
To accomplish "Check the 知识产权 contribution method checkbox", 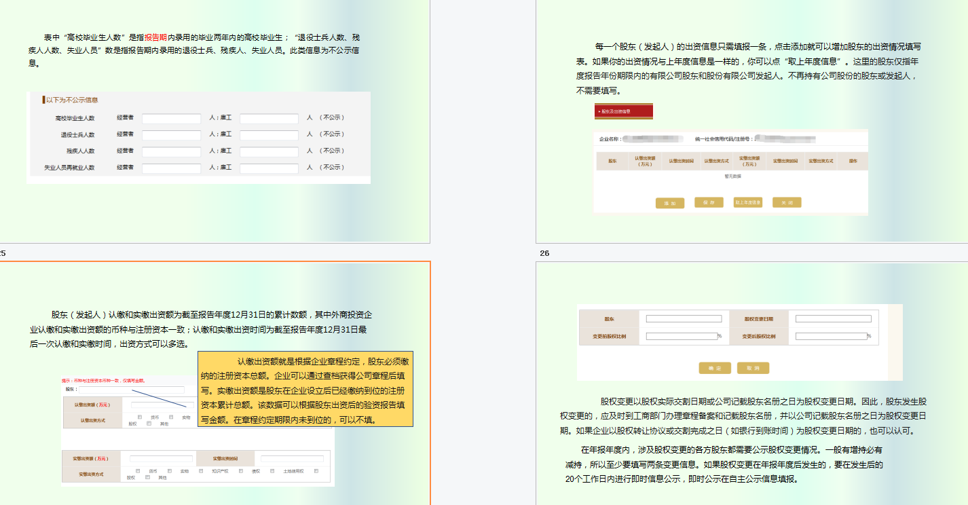I will [200, 471].
